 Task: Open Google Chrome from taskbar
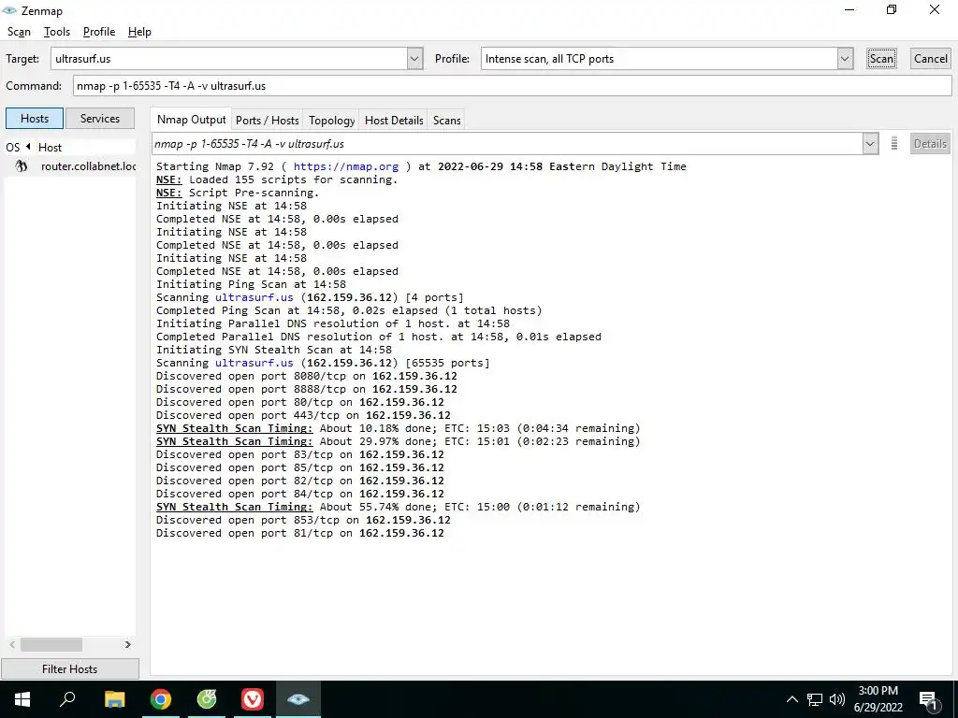click(161, 699)
